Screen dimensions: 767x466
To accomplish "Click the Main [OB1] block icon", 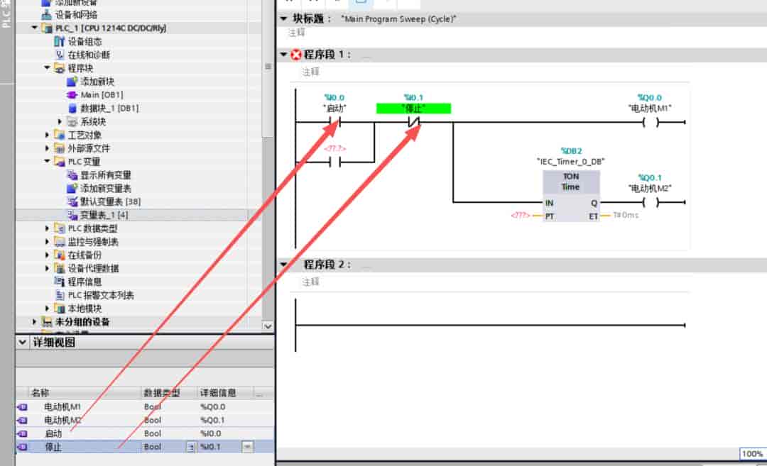I will 72,95.
